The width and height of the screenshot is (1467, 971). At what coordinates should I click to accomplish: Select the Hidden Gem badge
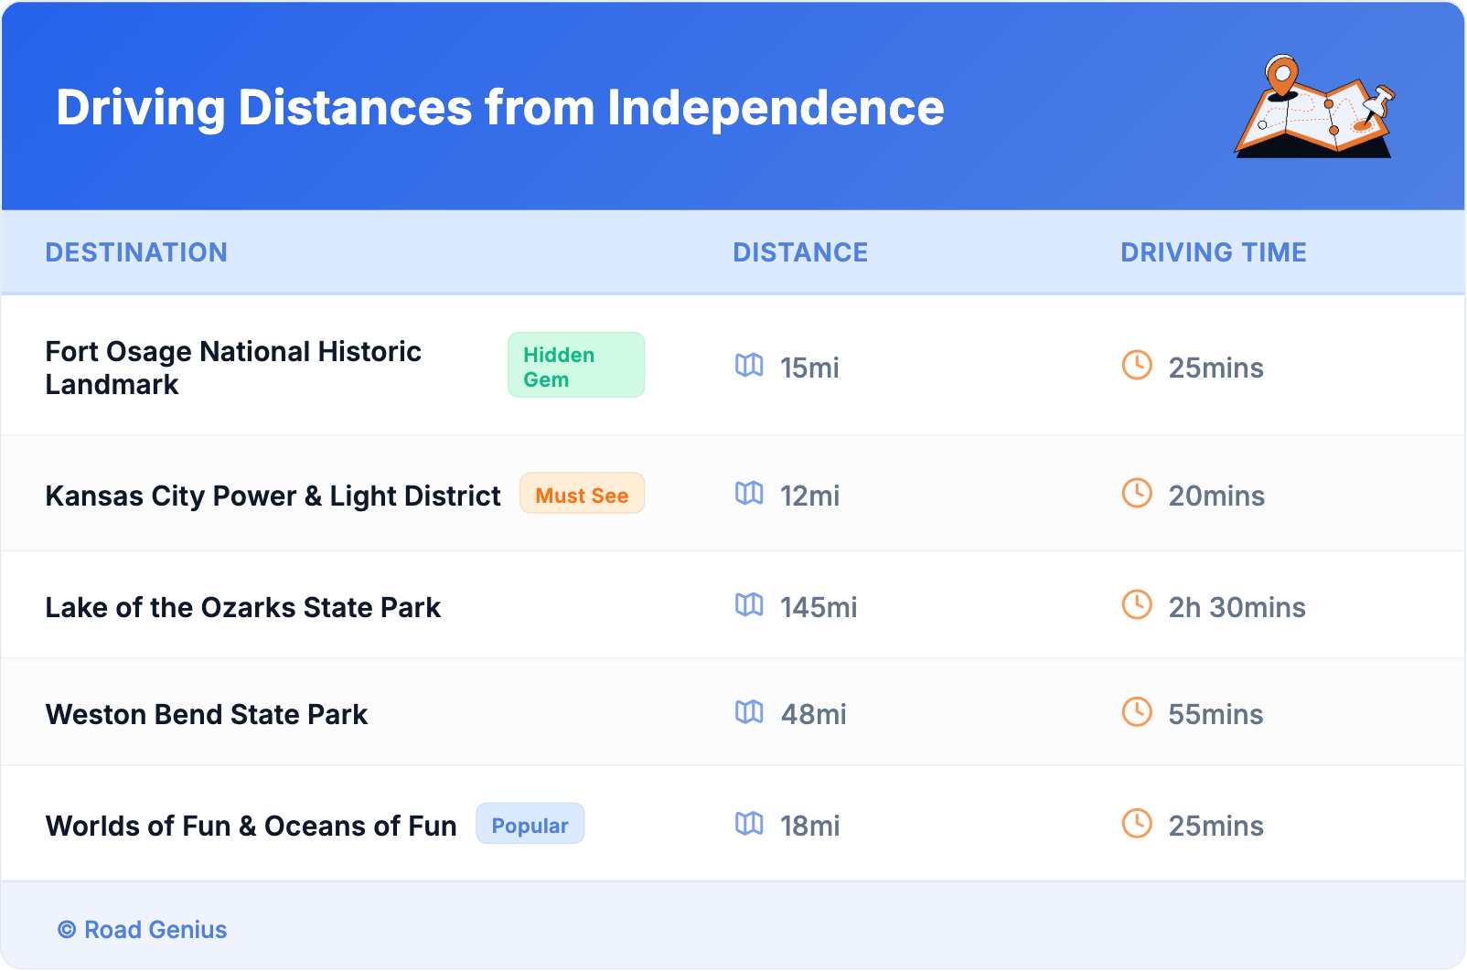(575, 366)
